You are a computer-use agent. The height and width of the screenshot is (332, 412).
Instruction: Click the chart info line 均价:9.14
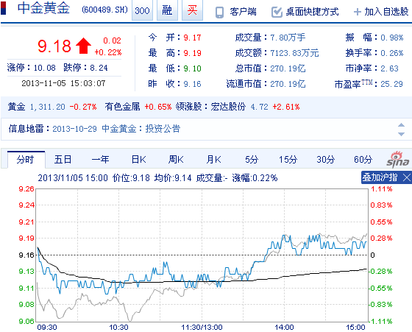coord(173,178)
